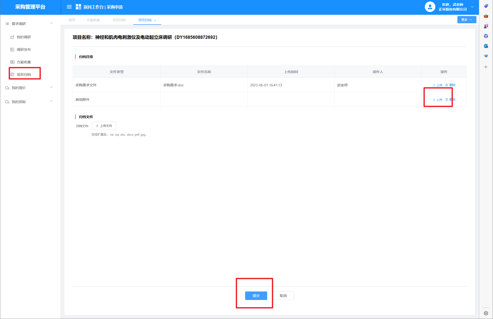This screenshot has width=493, height=319.
Task: Collapse the 需求调研 menu group
Action: [51, 24]
